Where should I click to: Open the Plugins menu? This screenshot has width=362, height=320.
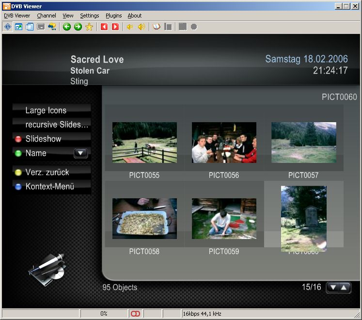pyautogui.click(x=114, y=16)
